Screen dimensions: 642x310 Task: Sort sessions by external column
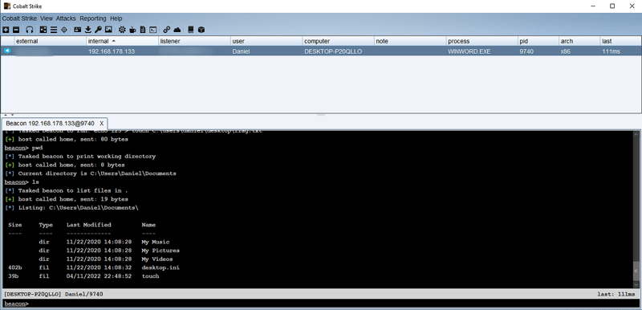[51, 41]
